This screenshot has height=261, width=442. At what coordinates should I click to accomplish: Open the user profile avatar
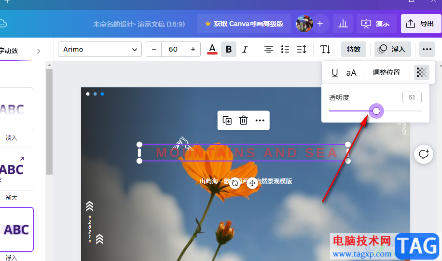click(304, 24)
